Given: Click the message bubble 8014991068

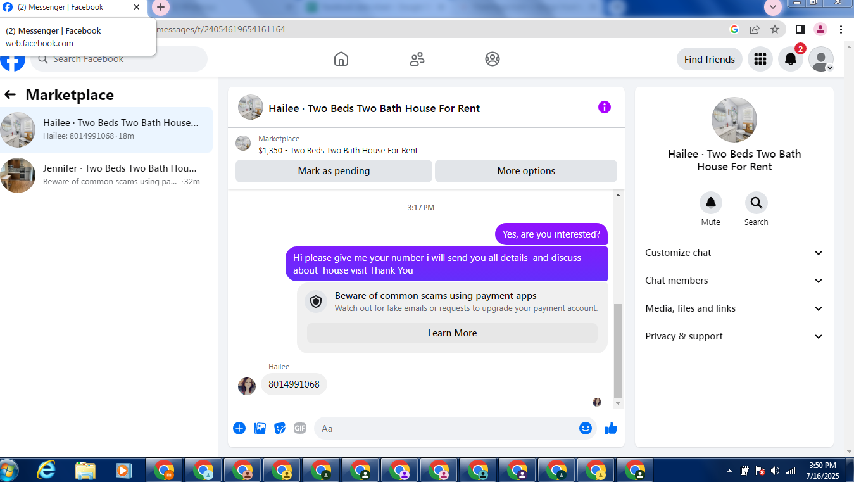Looking at the screenshot, I should [294, 384].
